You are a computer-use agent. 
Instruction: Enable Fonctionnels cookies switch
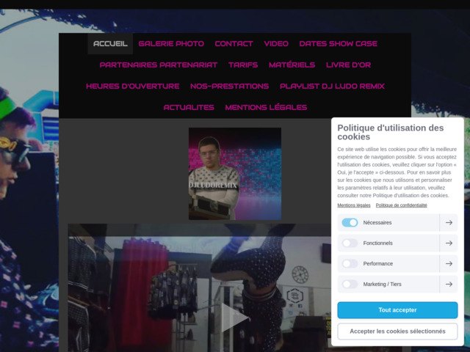point(350,243)
